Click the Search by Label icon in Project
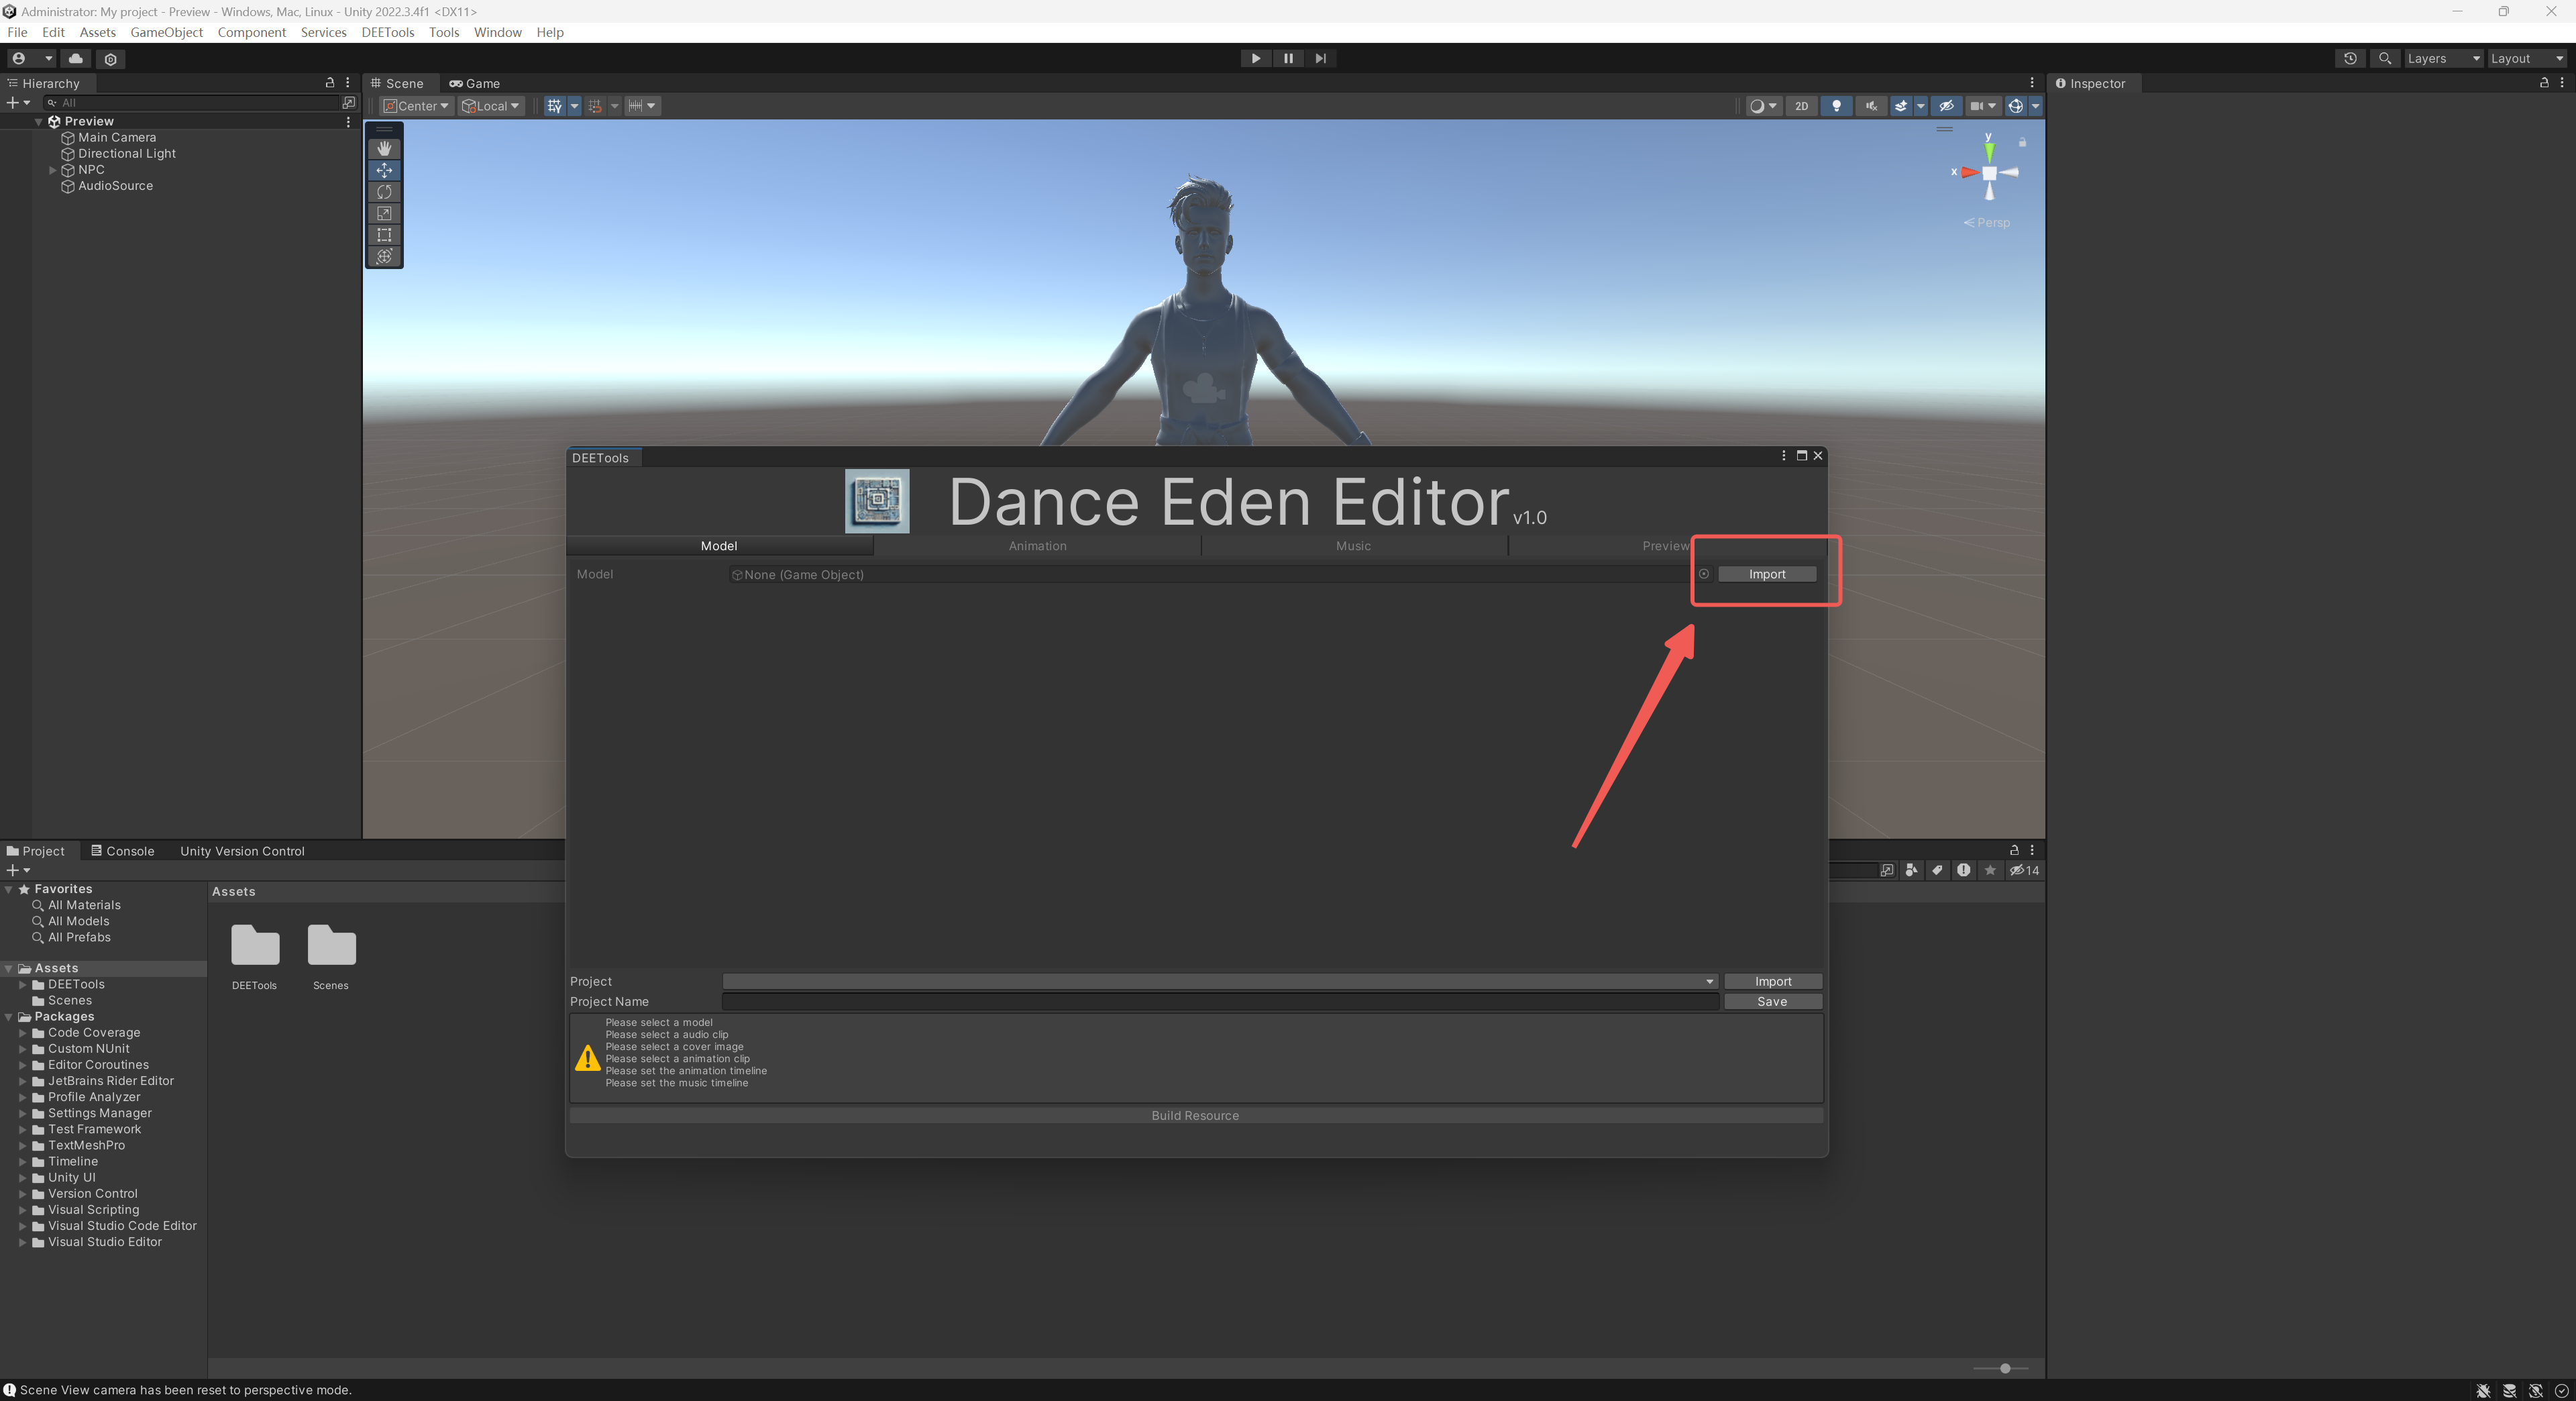Image resolution: width=2576 pixels, height=1401 pixels. (x=1937, y=870)
